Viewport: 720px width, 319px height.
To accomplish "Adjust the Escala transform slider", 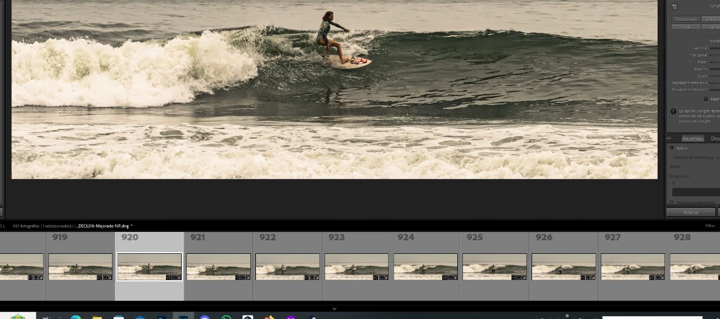I will click(714, 76).
